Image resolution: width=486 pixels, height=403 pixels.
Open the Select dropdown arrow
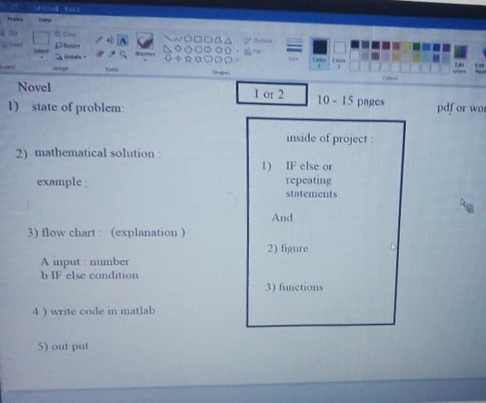pos(42,57)
